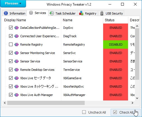Click the gear icon on Services tab
The image size is (142, 117).
click(31, 13)
